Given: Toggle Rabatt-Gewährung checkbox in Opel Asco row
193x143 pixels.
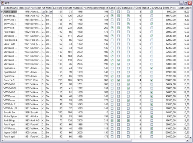Looking at the screenshot, I should pos(152,68).
